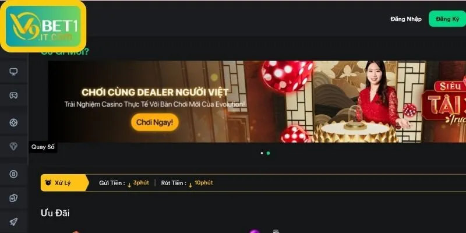Click the alarm clock icon beside Xử Lý
The height and width of the screenshot is (233, 466).
(x=48, y=182)
